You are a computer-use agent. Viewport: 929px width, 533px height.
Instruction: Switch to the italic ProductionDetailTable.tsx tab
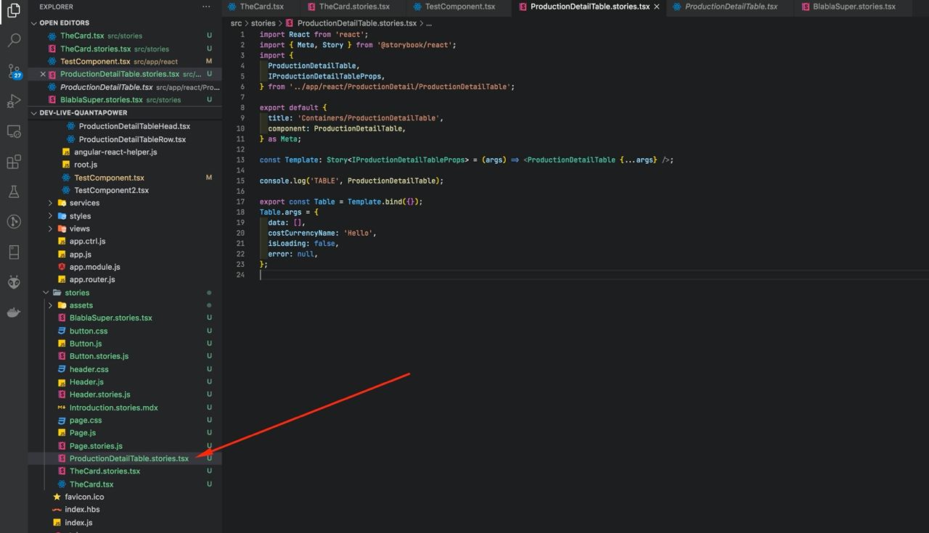tap(731, 7)
